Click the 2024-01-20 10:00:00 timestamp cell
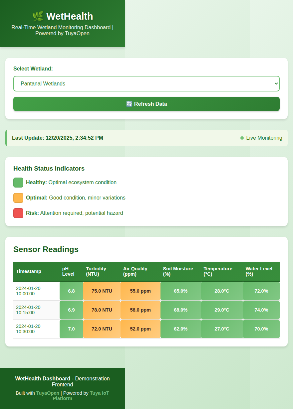 pos(37,291)
